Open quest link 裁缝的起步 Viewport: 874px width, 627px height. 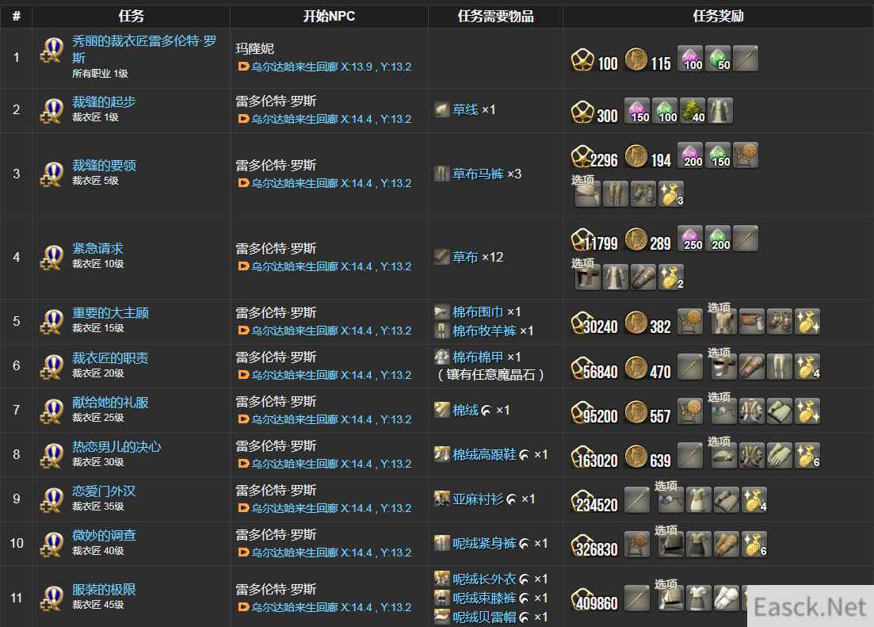[x=104, y=102]
